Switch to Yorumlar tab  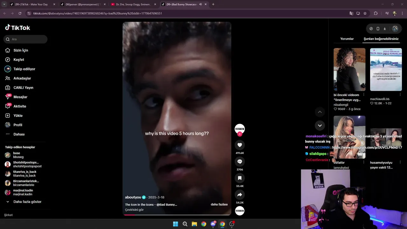(x=347, y=39)
